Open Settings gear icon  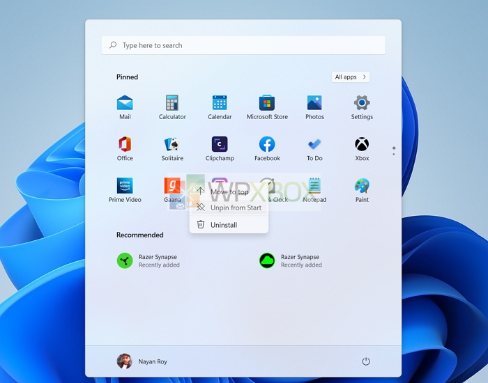(x=362, y=107)
